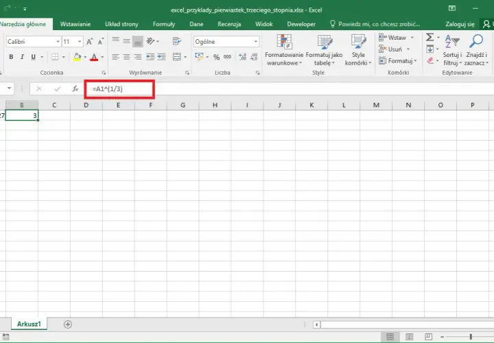Click the Clear eraser icon
This screenshot has height=343, width=494.
(430, 60)
